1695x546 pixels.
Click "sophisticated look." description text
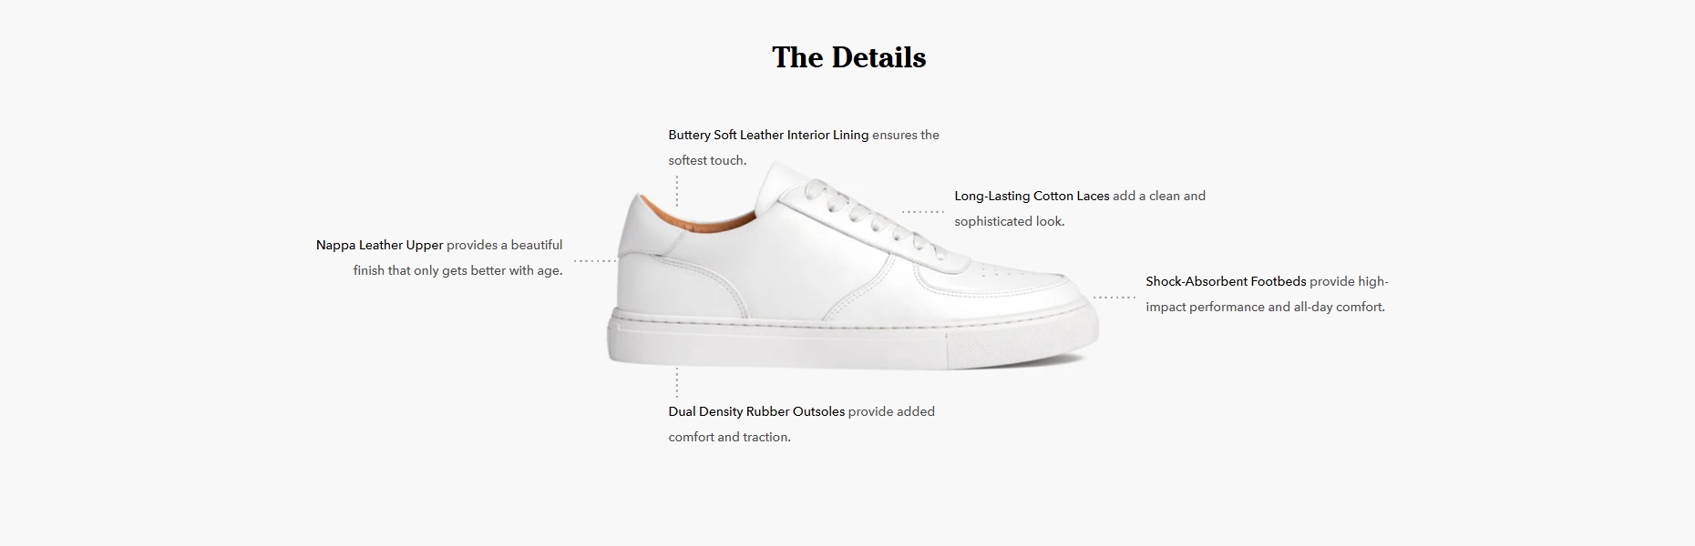[1009, 221]
